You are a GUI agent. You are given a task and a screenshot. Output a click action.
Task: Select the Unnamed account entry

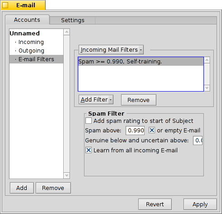click(x=36, y=33)
